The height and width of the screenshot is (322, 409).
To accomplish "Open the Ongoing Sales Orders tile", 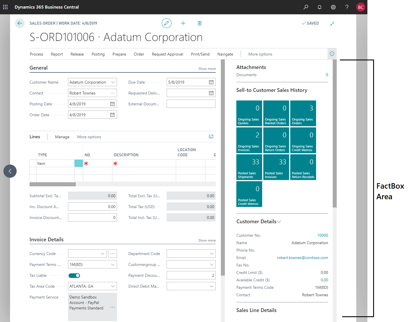I will pyautogui.click(x=303, y=113).
